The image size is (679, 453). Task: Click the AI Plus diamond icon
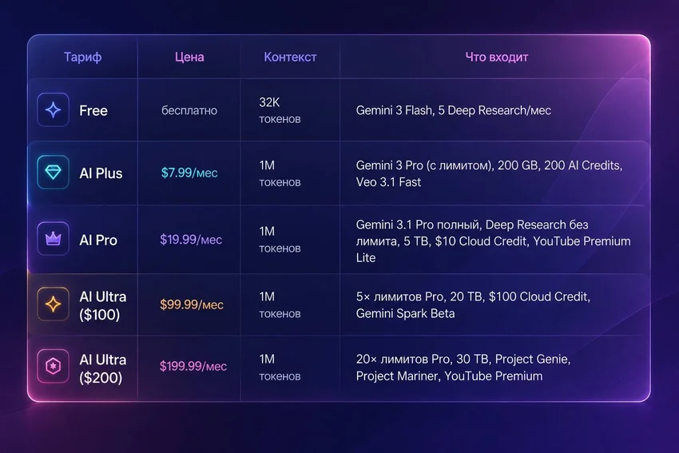(54, 173)
